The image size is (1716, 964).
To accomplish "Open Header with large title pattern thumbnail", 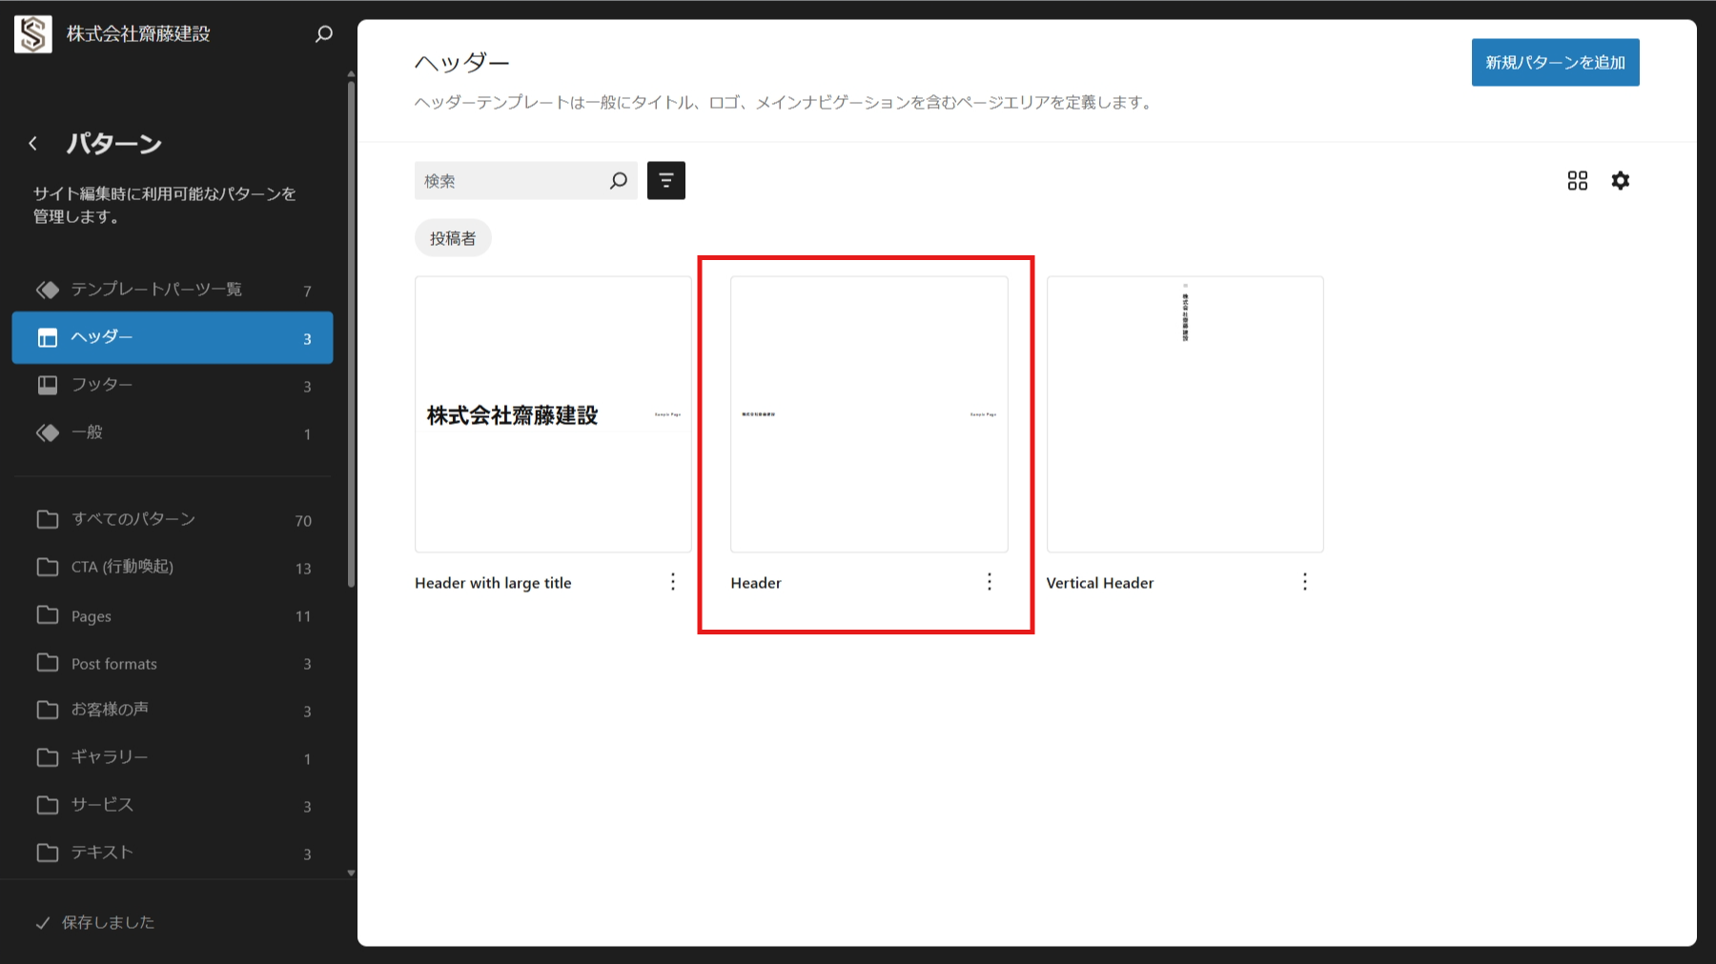I will pyautogui.click(x=553, y=414).
